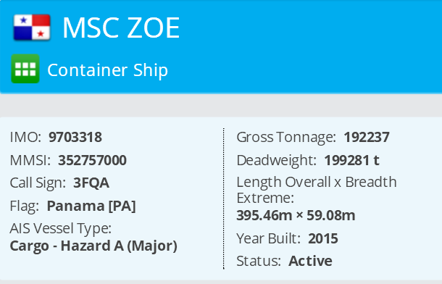Click the Gross Tonnage label
442x284 pixels.
(286, 137)
